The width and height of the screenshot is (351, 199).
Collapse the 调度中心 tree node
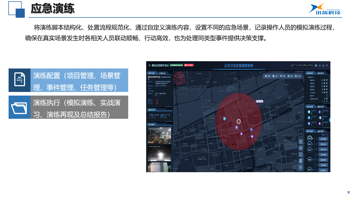[x=307, y=77]
